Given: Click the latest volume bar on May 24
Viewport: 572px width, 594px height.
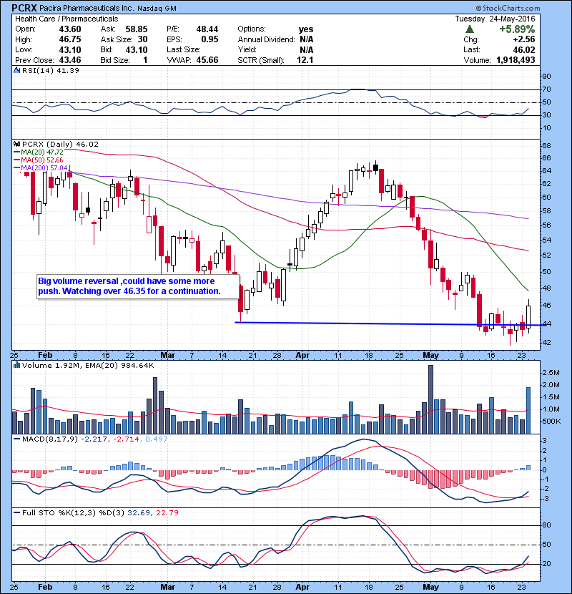Looking at the screenshot, I should pos(528,410).
